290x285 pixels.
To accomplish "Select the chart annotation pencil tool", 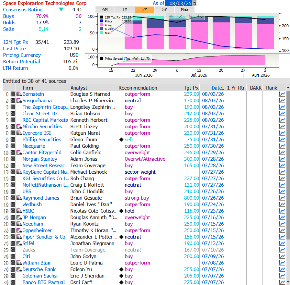I will [181, 17].
